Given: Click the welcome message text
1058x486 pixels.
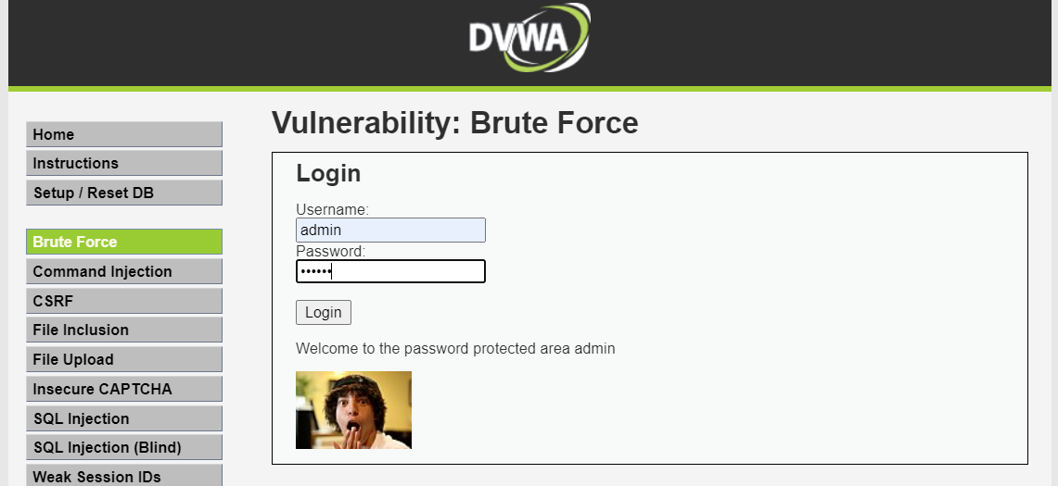Looking at the screenshot, I should pos(455,348).
